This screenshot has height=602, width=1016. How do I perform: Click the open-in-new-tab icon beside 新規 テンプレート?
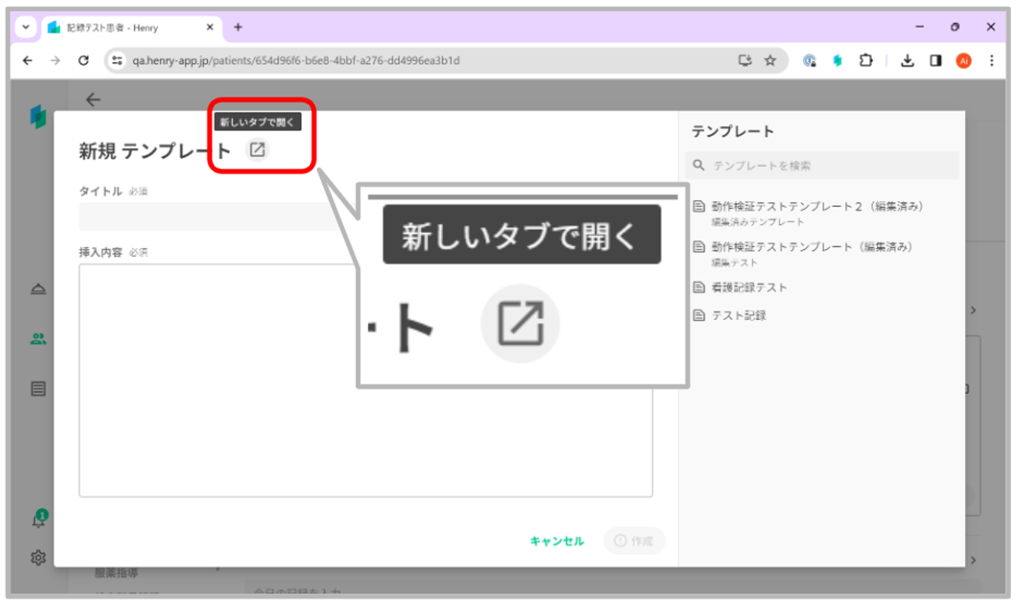[257, 150]
